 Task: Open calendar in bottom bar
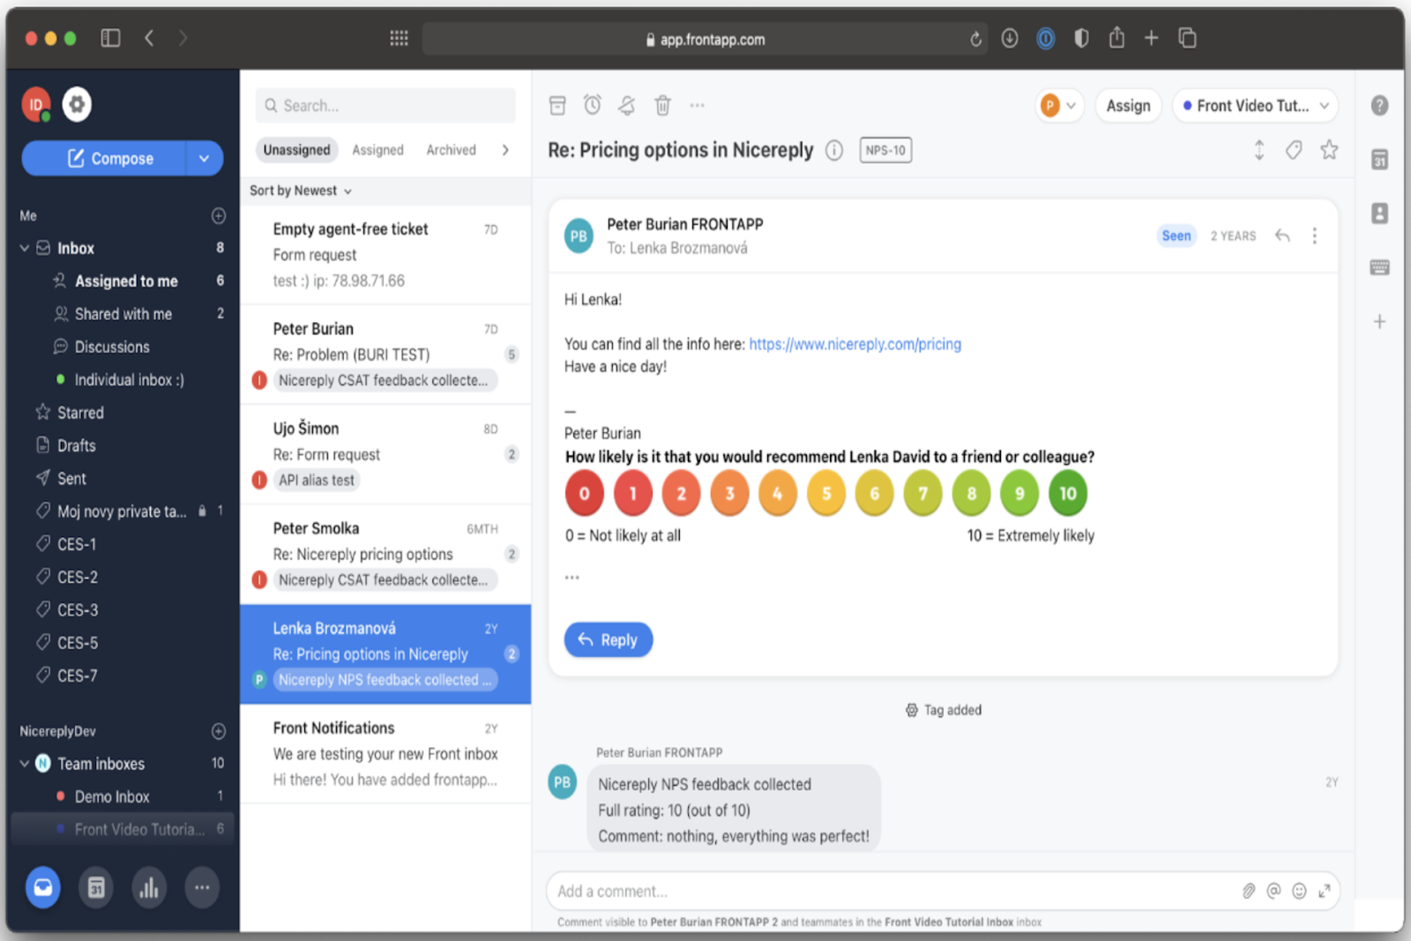[96, 887]
